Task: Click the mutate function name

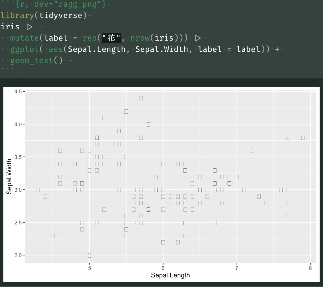Action: [x=25, y=38]
